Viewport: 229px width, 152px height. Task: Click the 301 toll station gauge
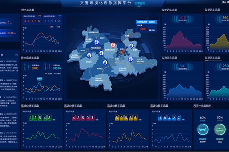click(182, 67)
